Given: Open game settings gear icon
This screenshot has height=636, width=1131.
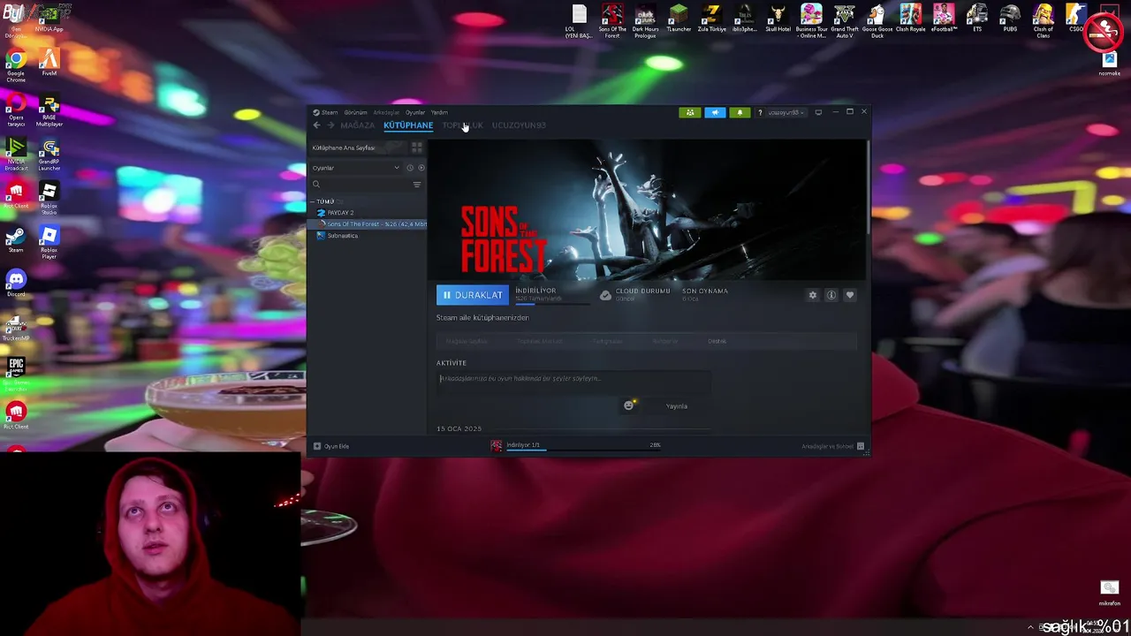Looking at the screenshot, I should (x=813, y=295).
